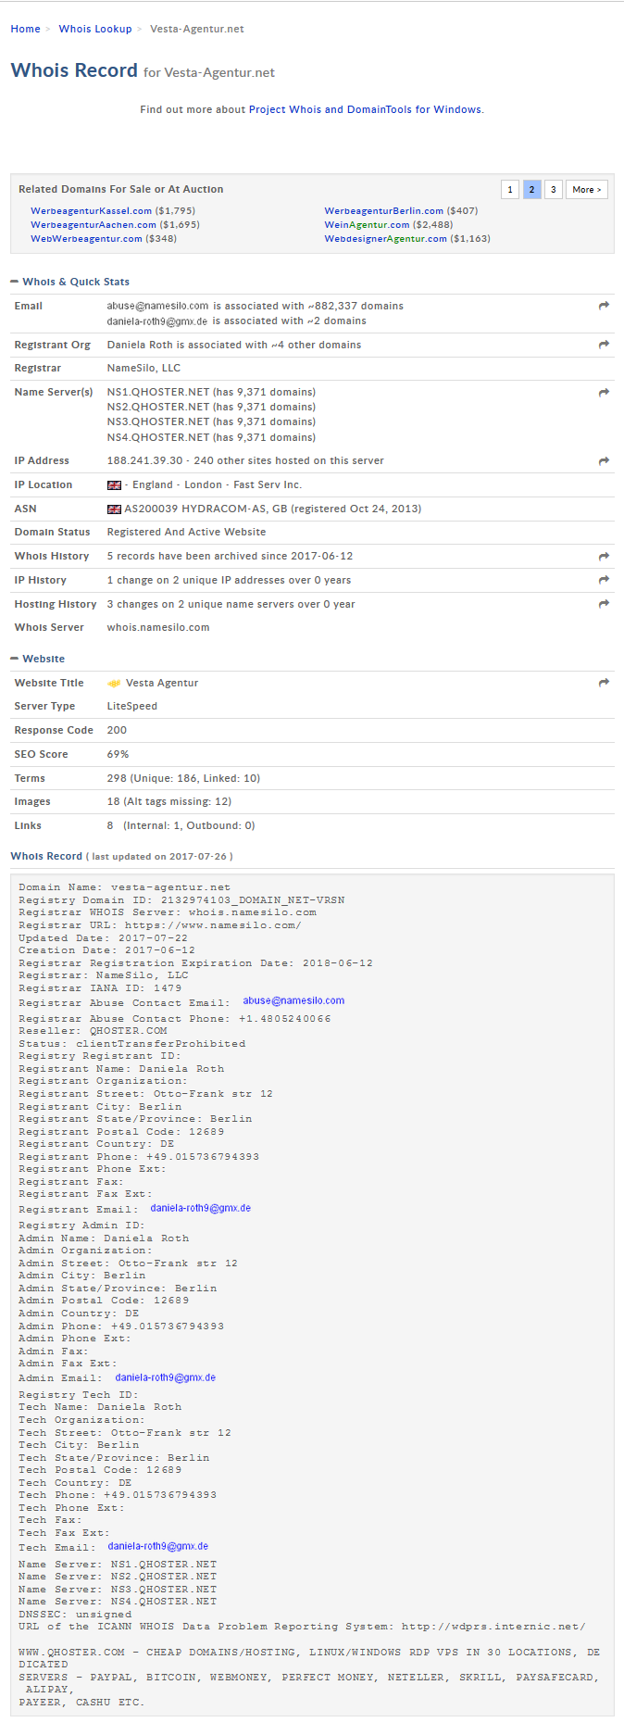Go to Home breadcrumb link

[x=25, y=29]
